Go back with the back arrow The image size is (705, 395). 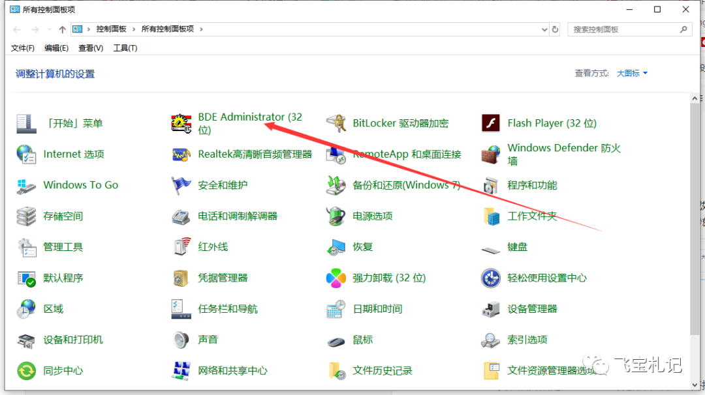point(17,29)
